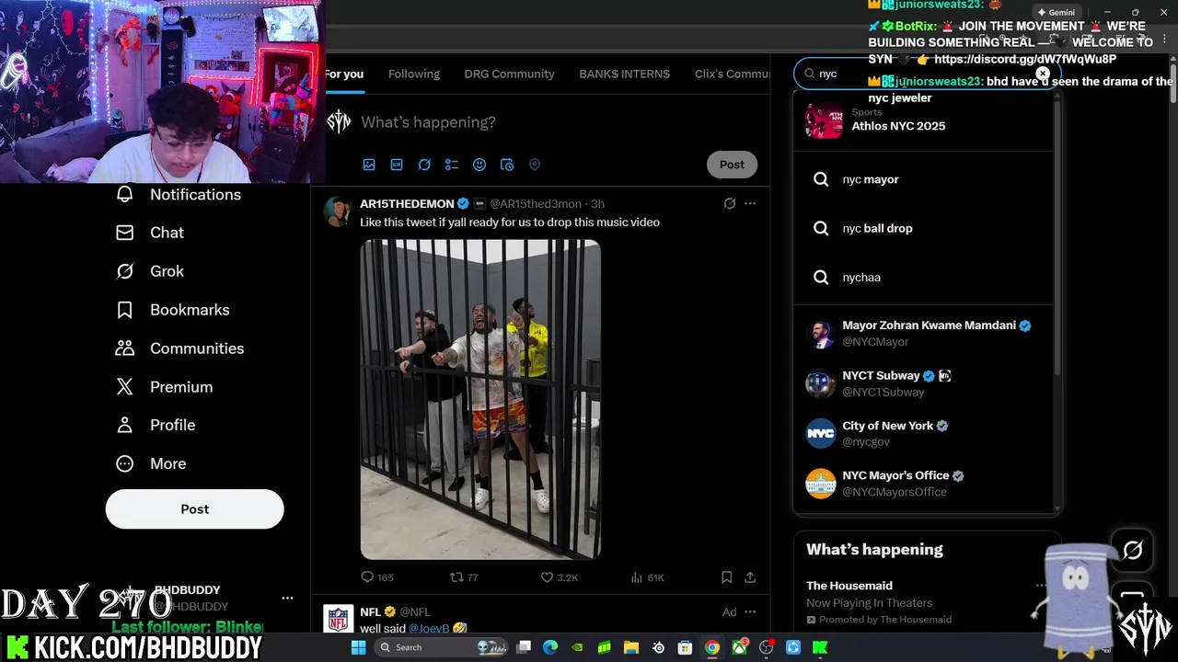
Task: Repost AR15THEDEMON's tweet
Action: 463,577
